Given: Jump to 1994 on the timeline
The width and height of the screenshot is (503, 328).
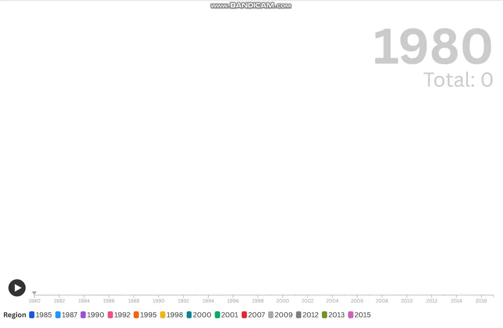Looking at the screenshot, I should pyautogui.click(x=208, y=301).
